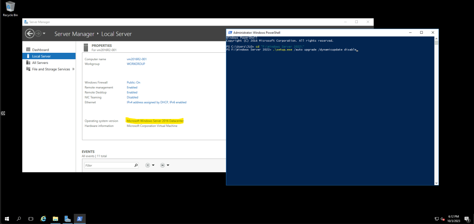Image resolution: width=474 pixels, height=224 pixels.
Task: Open the Recycle Bin desktop icon
Action: pyautogui.click(x=9, y=9)
